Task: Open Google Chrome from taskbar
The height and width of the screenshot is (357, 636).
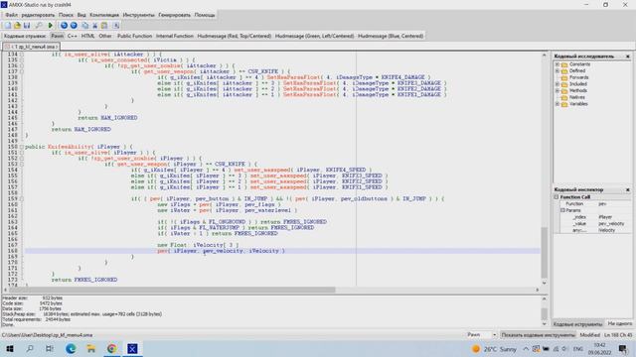Action: tap(112, 349)
